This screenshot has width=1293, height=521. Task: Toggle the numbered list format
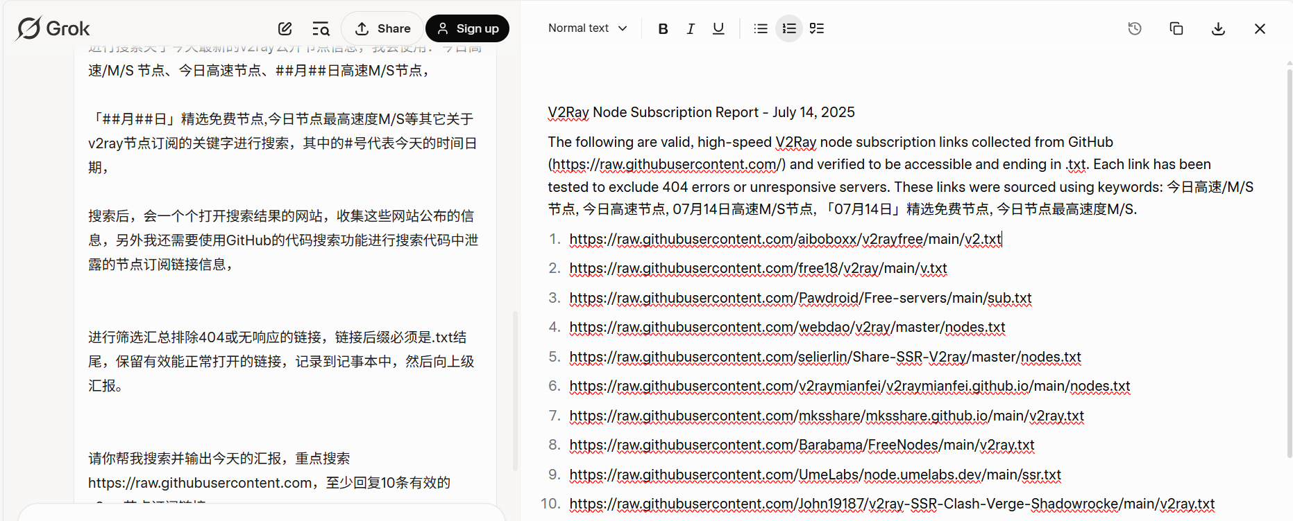(789, 28)
